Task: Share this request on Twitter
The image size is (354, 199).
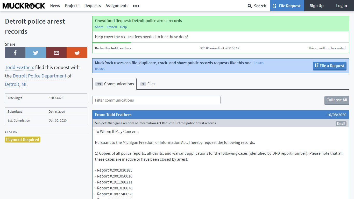Action: pos(36,53)
